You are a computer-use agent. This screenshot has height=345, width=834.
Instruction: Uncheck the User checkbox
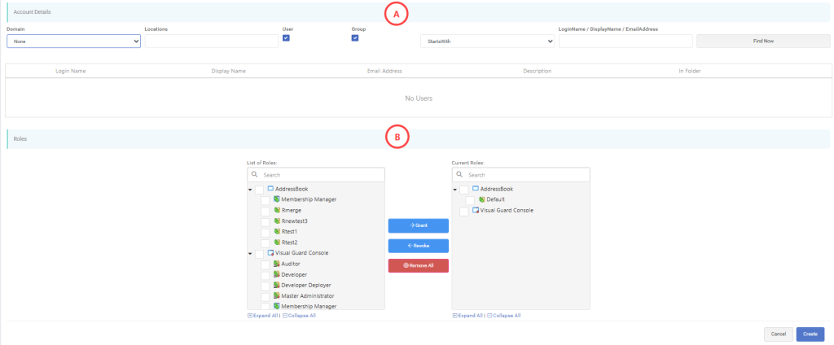coord(286,37)
